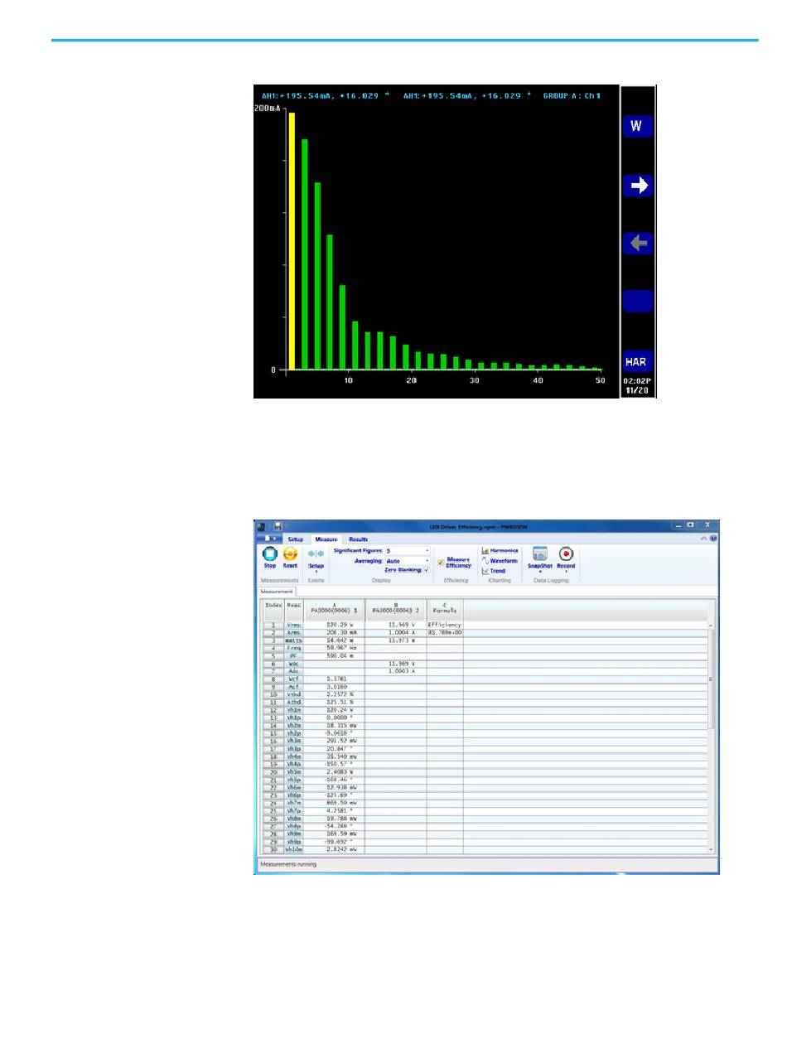This screenshot has width=787, height=1039.
Task: Select the Vrms value 120.29 V
Action: (x=334, y=624)
